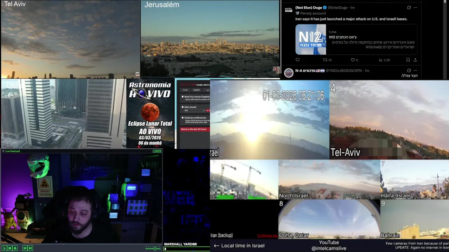Open the (Not Elon) Doge profile name
Screen dimensions: 449x252
[309, 7]
